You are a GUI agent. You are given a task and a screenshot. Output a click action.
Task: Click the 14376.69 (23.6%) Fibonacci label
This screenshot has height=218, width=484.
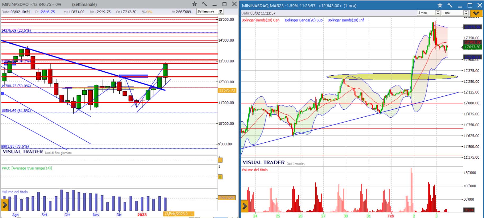pos(16,30)
